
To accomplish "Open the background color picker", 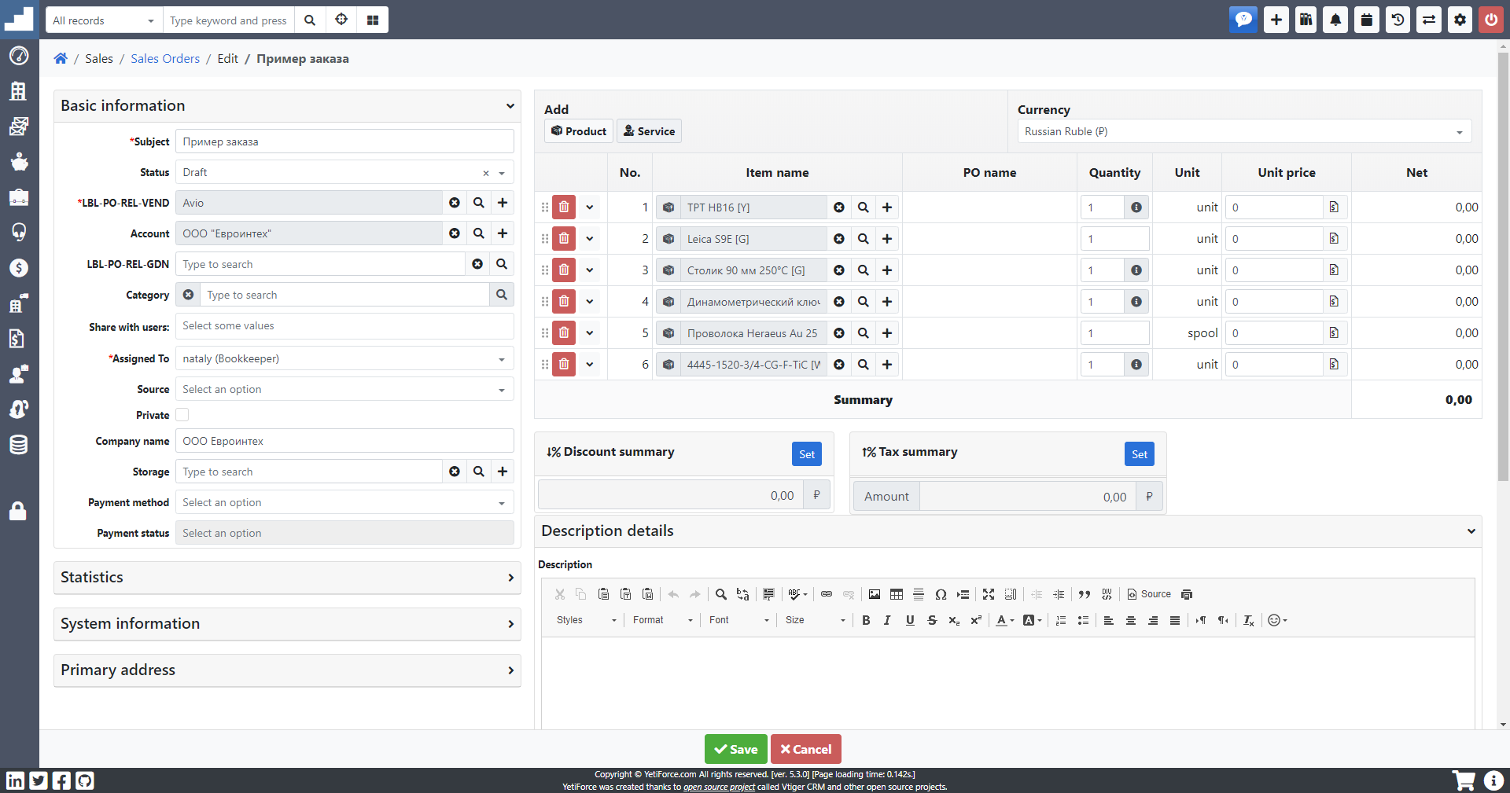I will 1032,620.
